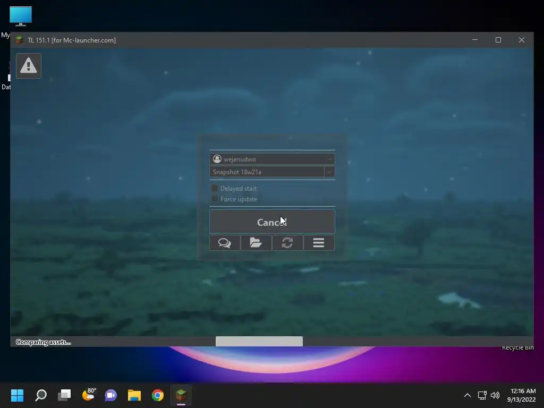The width and height of the screenshot is (544, 408).
Task: Close the TL launcher window
Action: 522,40
